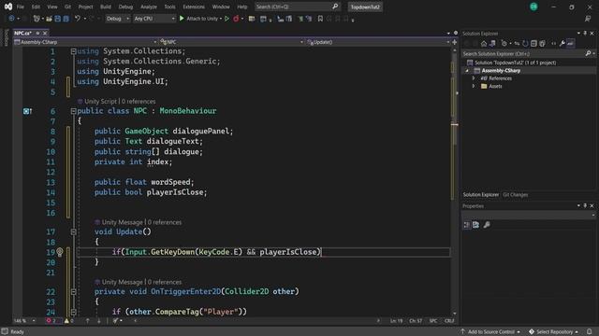
Task: Click the lightbulb quick actions icon on line 19
Action: [x=60, y=252]
